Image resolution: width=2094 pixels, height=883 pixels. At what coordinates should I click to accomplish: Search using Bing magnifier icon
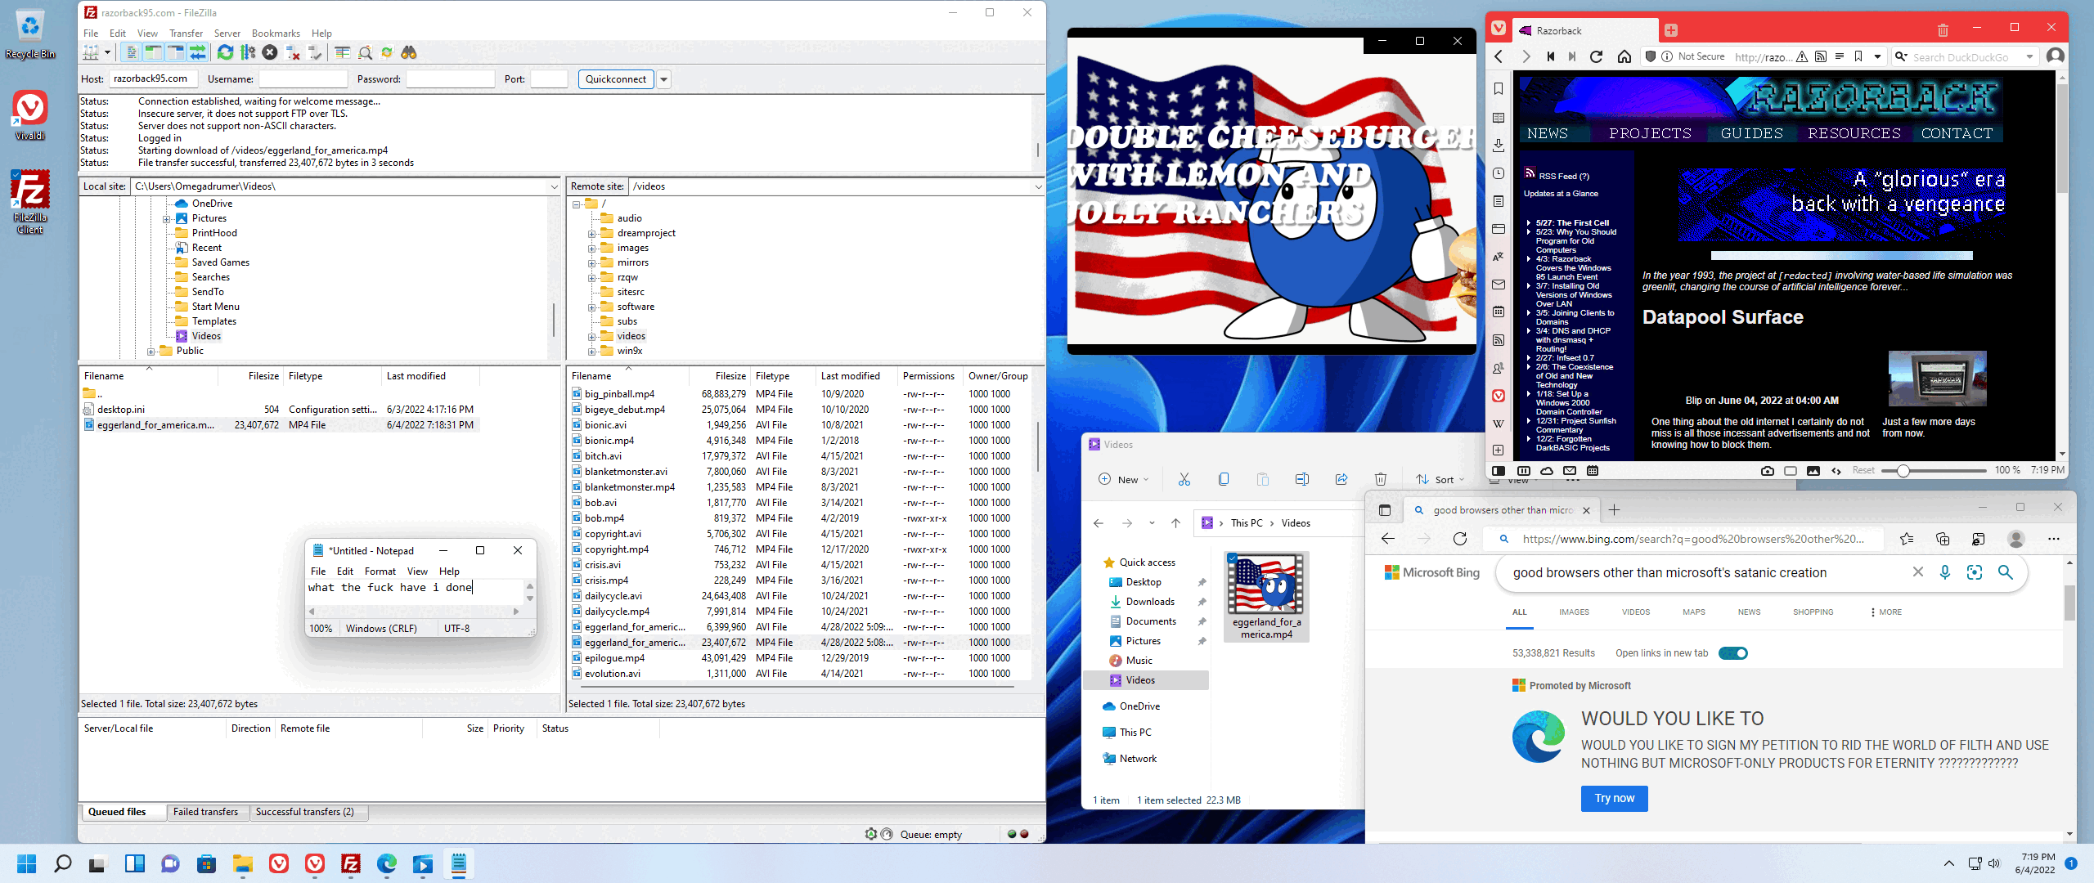pyautogui.click(x=2006, y=572)
